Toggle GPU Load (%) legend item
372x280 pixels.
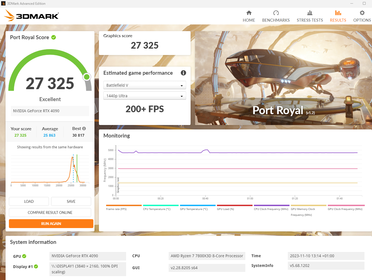pyautogui.click(x=234, y=207)
